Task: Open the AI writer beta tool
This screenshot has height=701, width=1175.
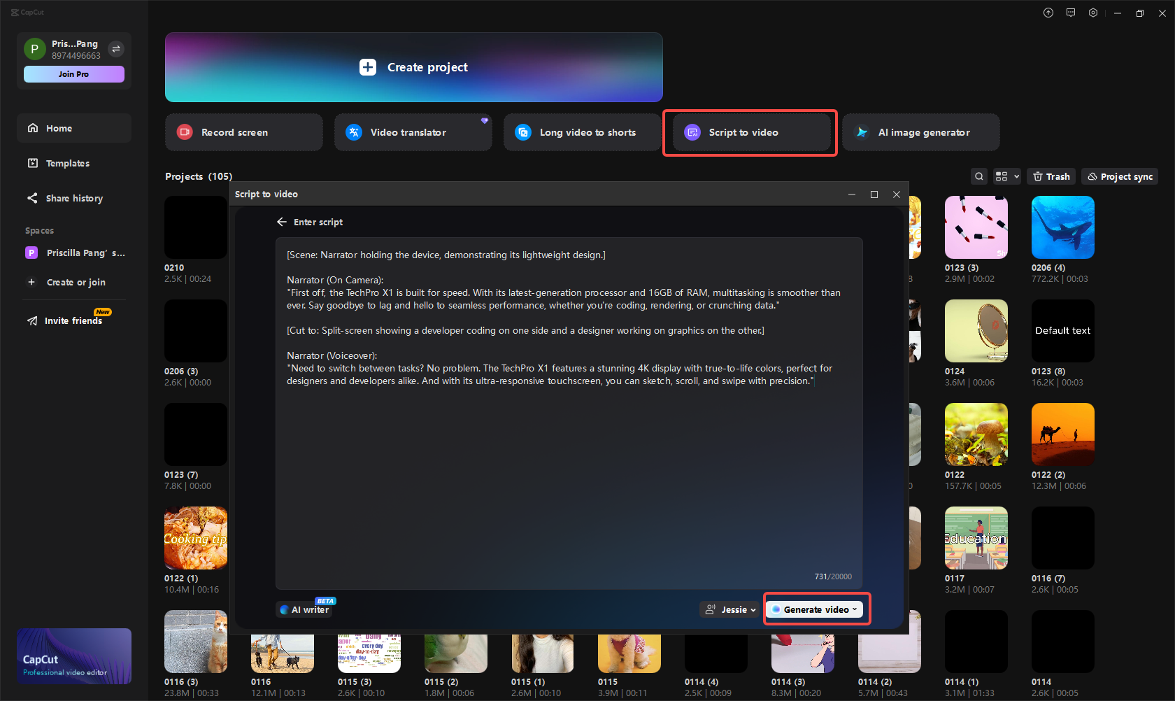Action: [306, 609]
